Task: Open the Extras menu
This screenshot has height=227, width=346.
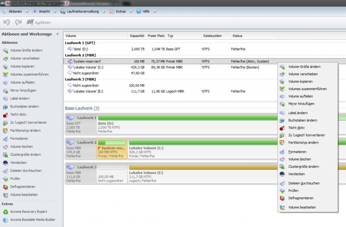Action: pyautogui.click(x=121, y=11)
